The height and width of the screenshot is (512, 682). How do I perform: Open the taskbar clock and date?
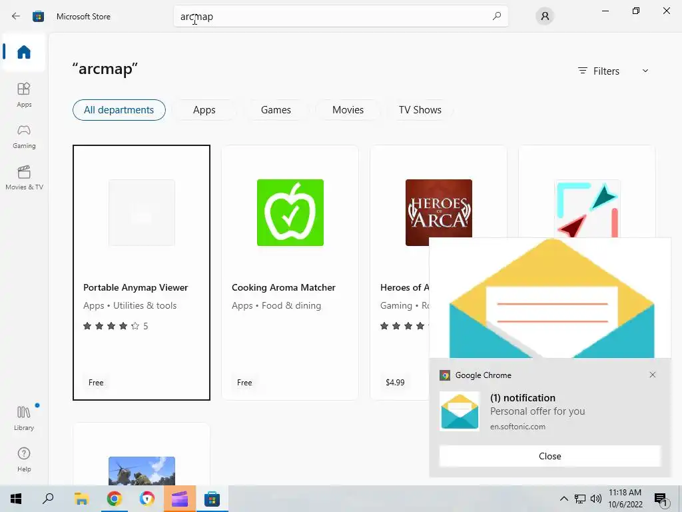click(x=625, y=499)
